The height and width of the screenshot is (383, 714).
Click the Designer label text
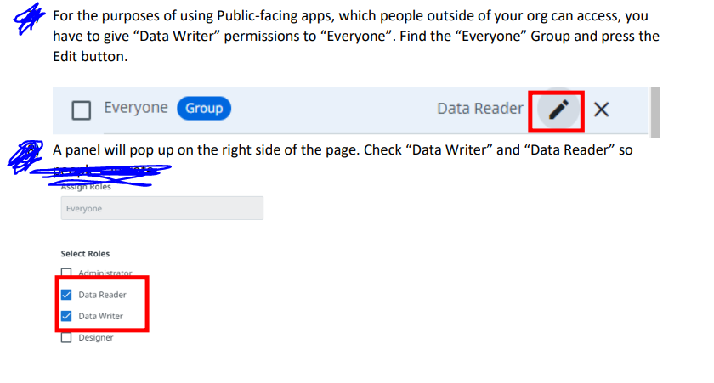point(95,337)
